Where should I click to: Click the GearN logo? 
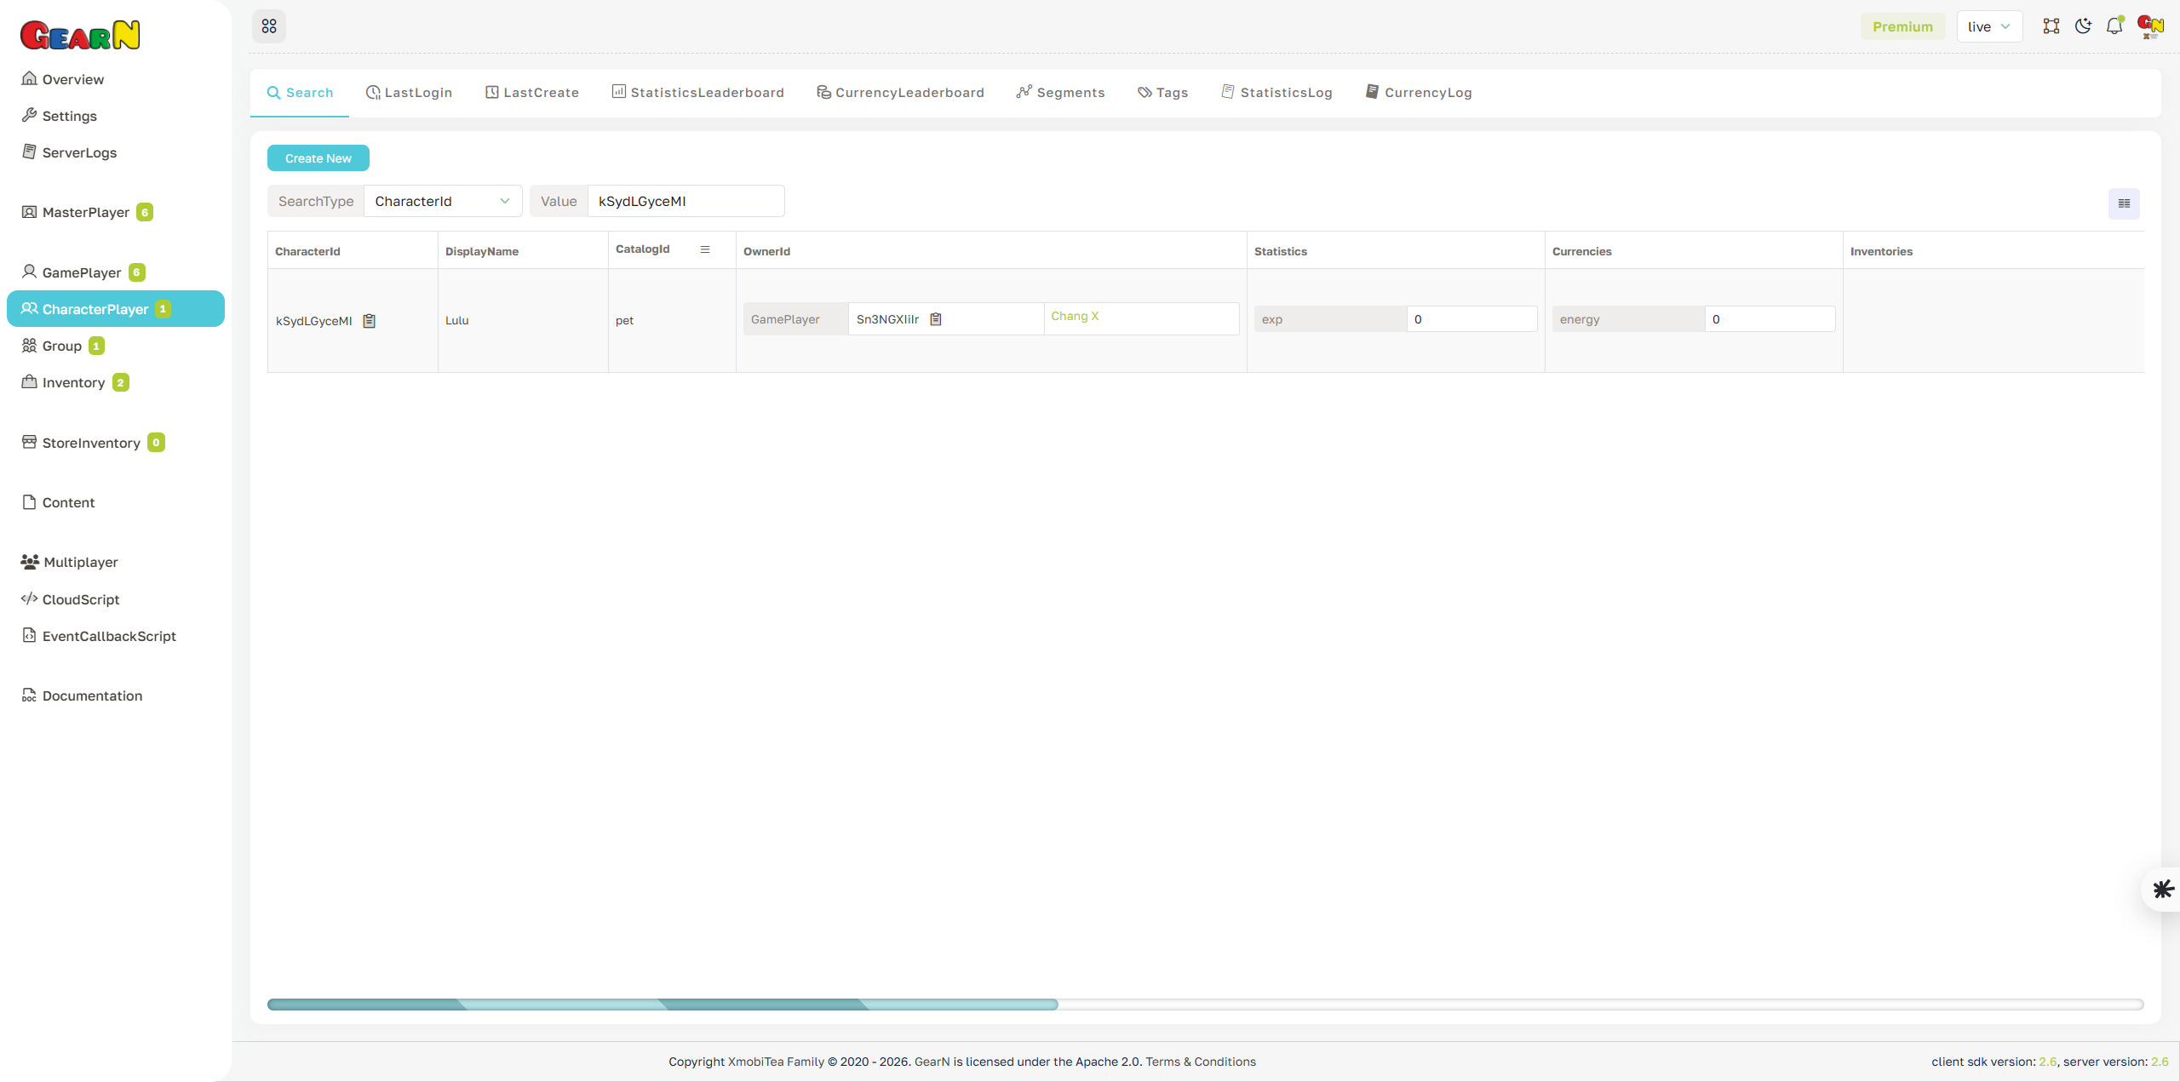[x=79, y=34]
